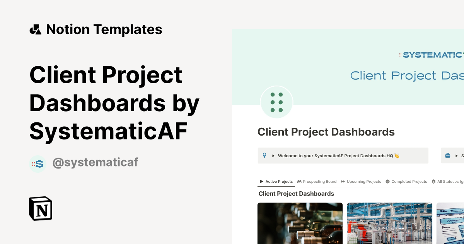Click the fast-forward icon on Upcoming Projects

[343, 181]
